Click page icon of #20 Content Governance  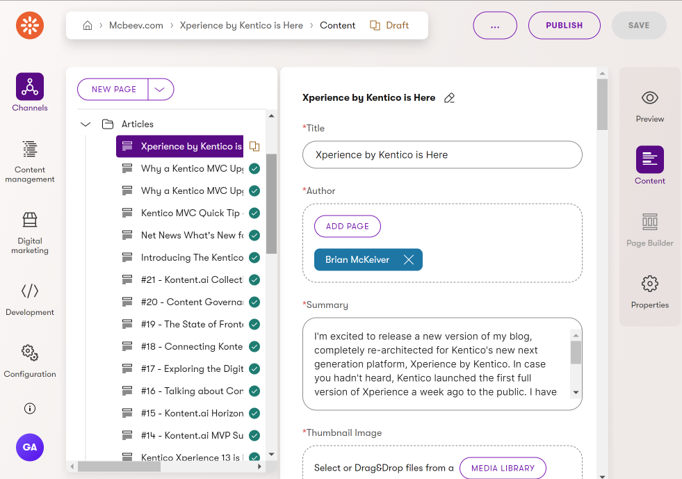(x=127, y=302)
